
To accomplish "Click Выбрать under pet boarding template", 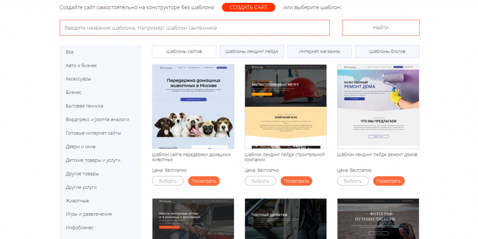I will pyautogui.click(x=168, y=181).
